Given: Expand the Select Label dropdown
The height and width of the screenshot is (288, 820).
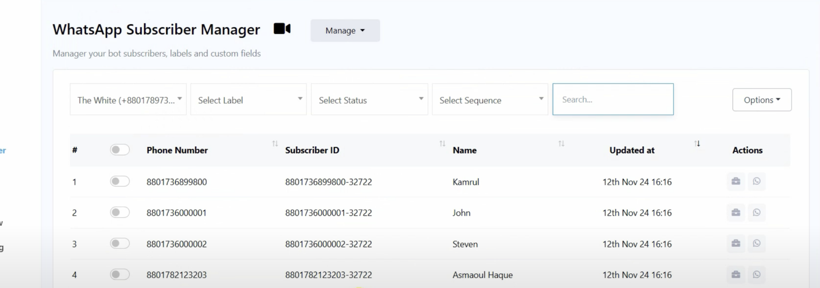Looking at the screenshot, I should [249, 99].
